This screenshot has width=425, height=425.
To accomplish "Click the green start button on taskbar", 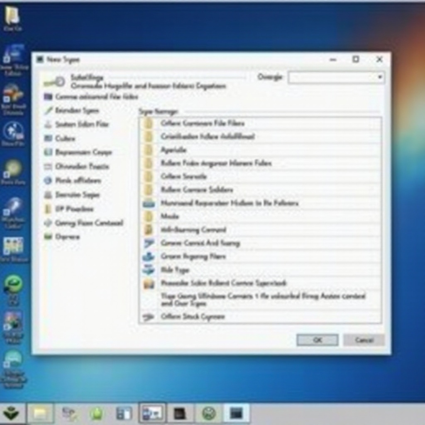I will (11, 413).
